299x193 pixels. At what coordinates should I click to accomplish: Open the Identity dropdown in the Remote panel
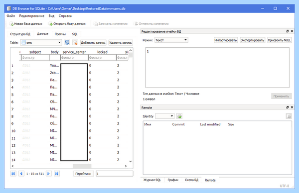click(165, 116)
